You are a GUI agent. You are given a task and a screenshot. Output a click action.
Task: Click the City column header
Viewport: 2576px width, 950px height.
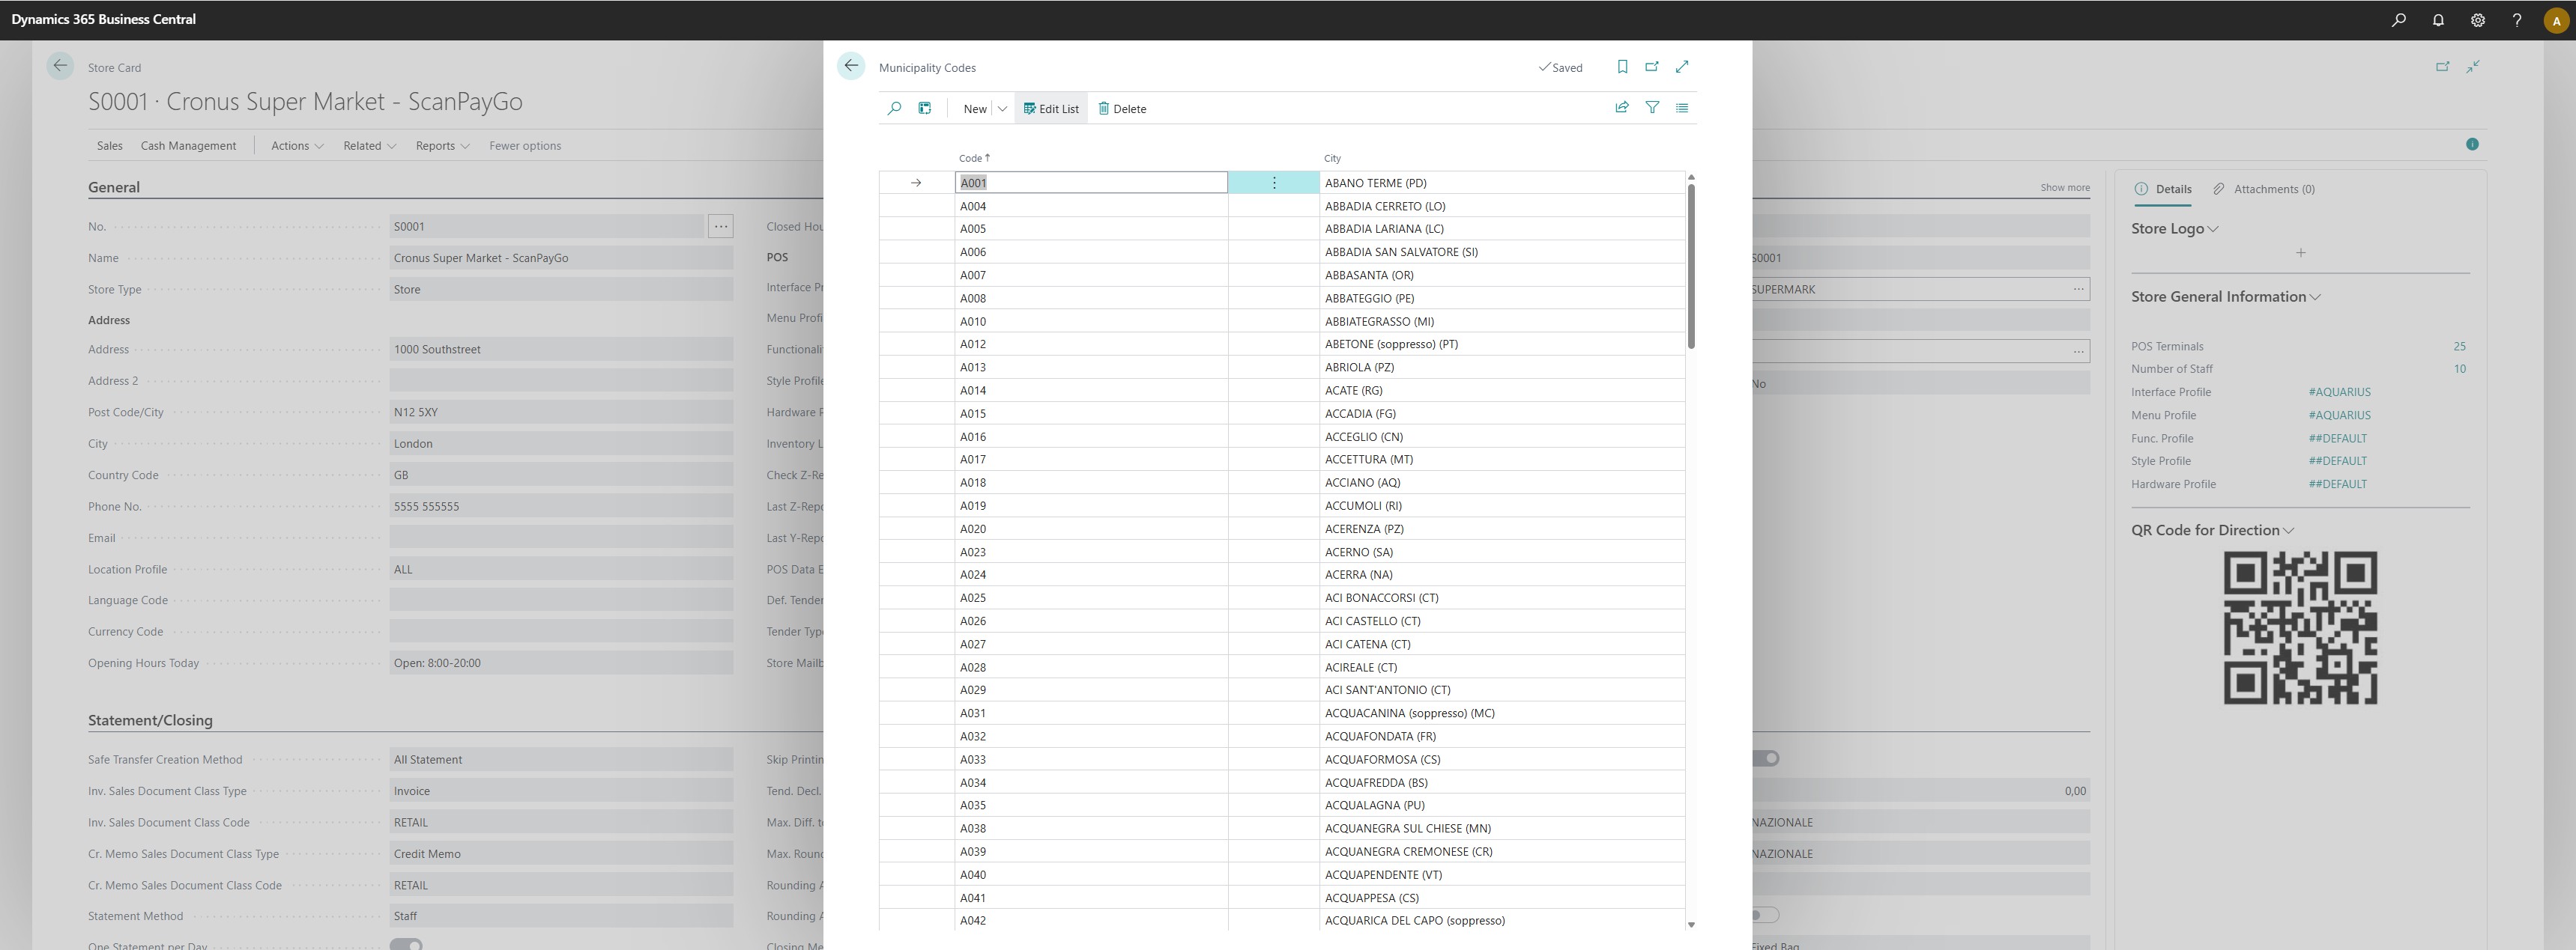(1332, 158)
